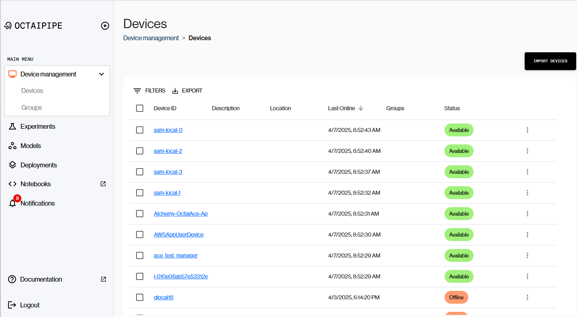Image resolution: width=577 pixels, height=317 pixels.
Task: Launch Notebooks via sidebar icon
Action: [x=12, y=184]
